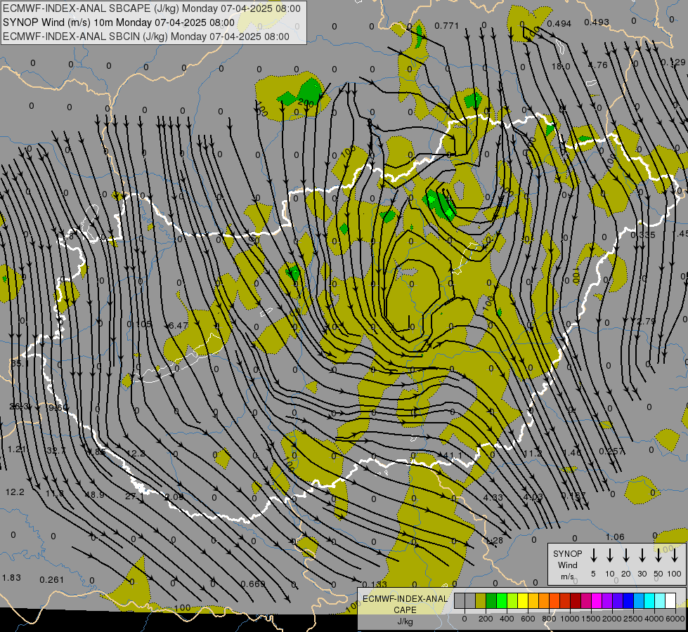This screenshot has height=632, width=688.
Task: Click the 0.105 value on the map
Action: [x=139, y=324]
